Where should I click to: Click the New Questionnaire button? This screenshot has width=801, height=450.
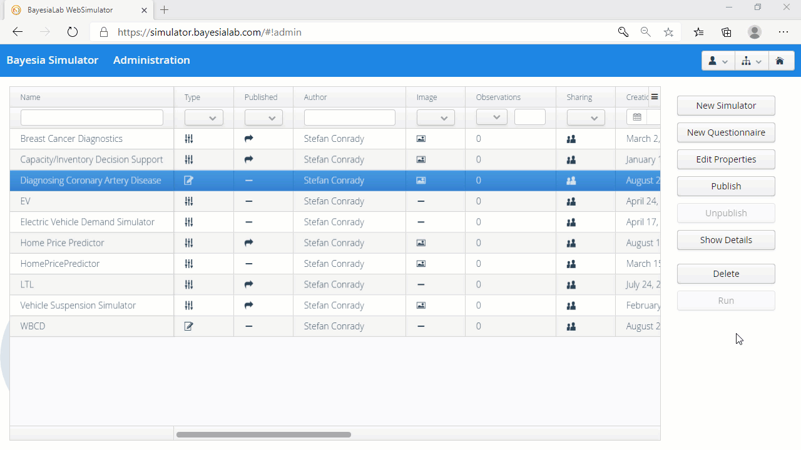click(x=726, y=132)
